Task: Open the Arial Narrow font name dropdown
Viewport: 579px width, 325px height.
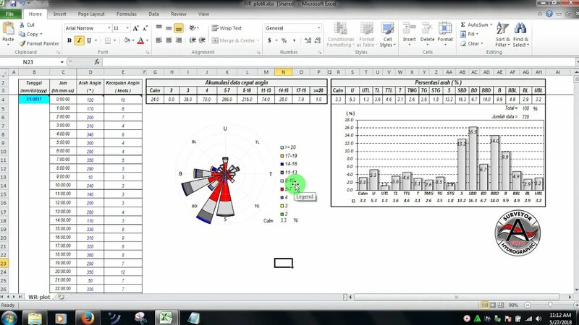Action: [109, 28]
